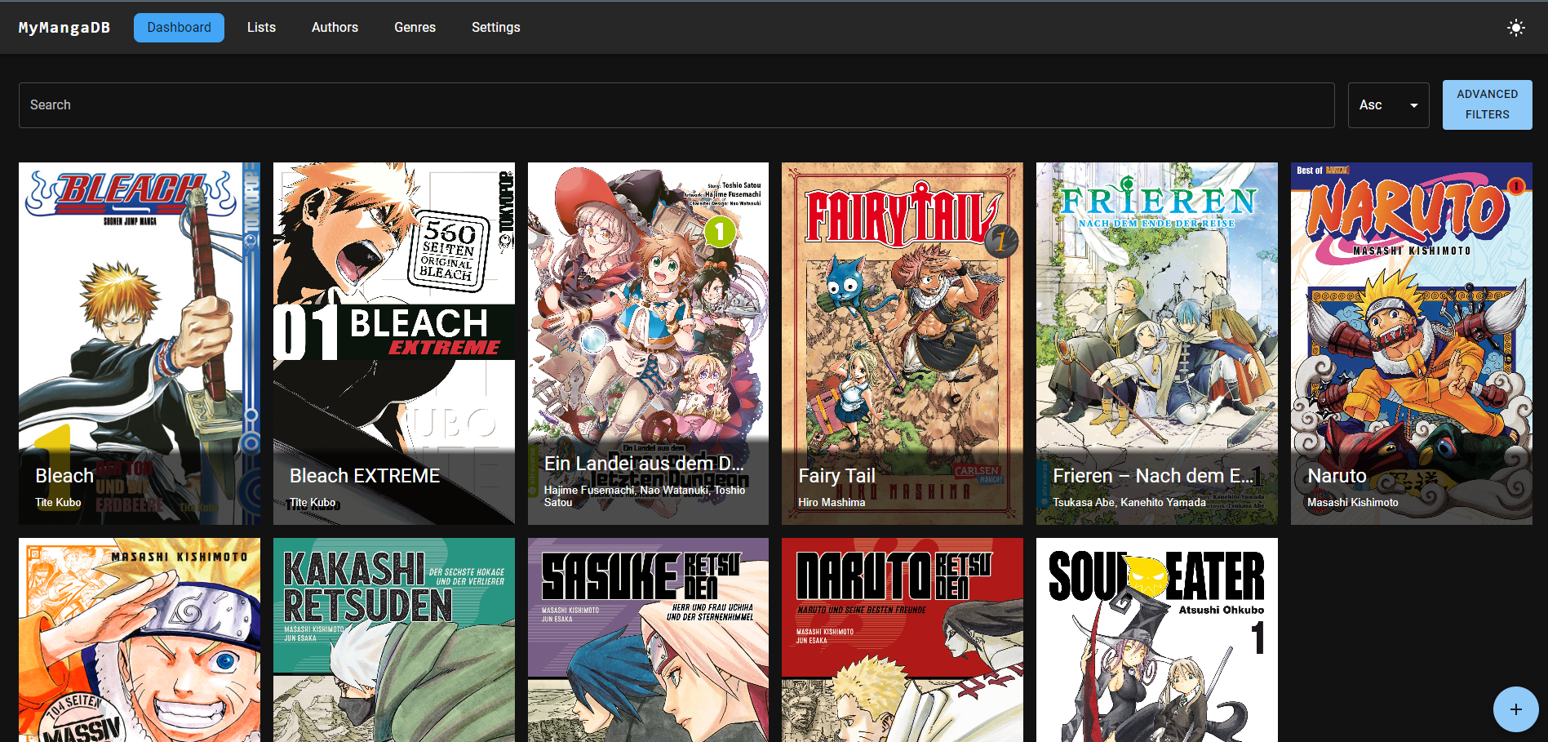Open the Sasuke Retsuden cover card
This screenshot has width=1548, height=742.
click(648, 640)
